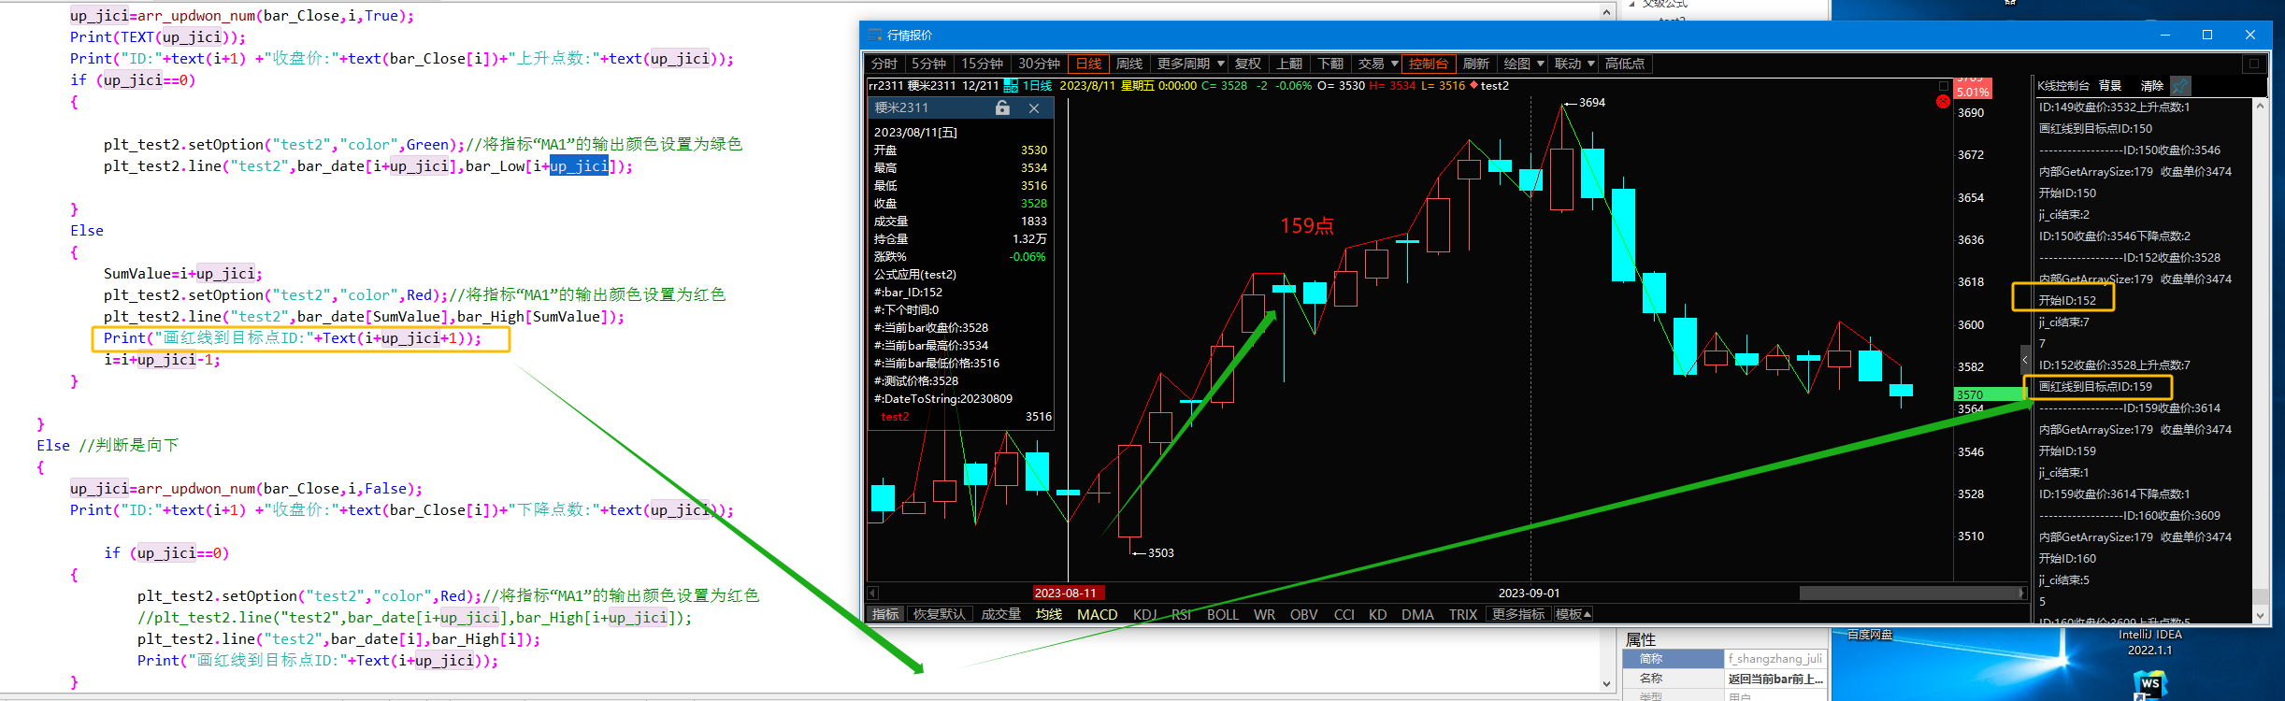This screenshot has height=701, width=2285.
Task: Select the DMA indicator
Action: point(1418,614)
